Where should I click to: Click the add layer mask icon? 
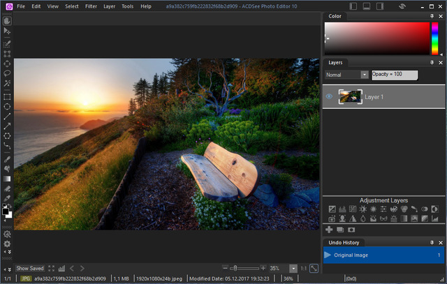[351, 230]
